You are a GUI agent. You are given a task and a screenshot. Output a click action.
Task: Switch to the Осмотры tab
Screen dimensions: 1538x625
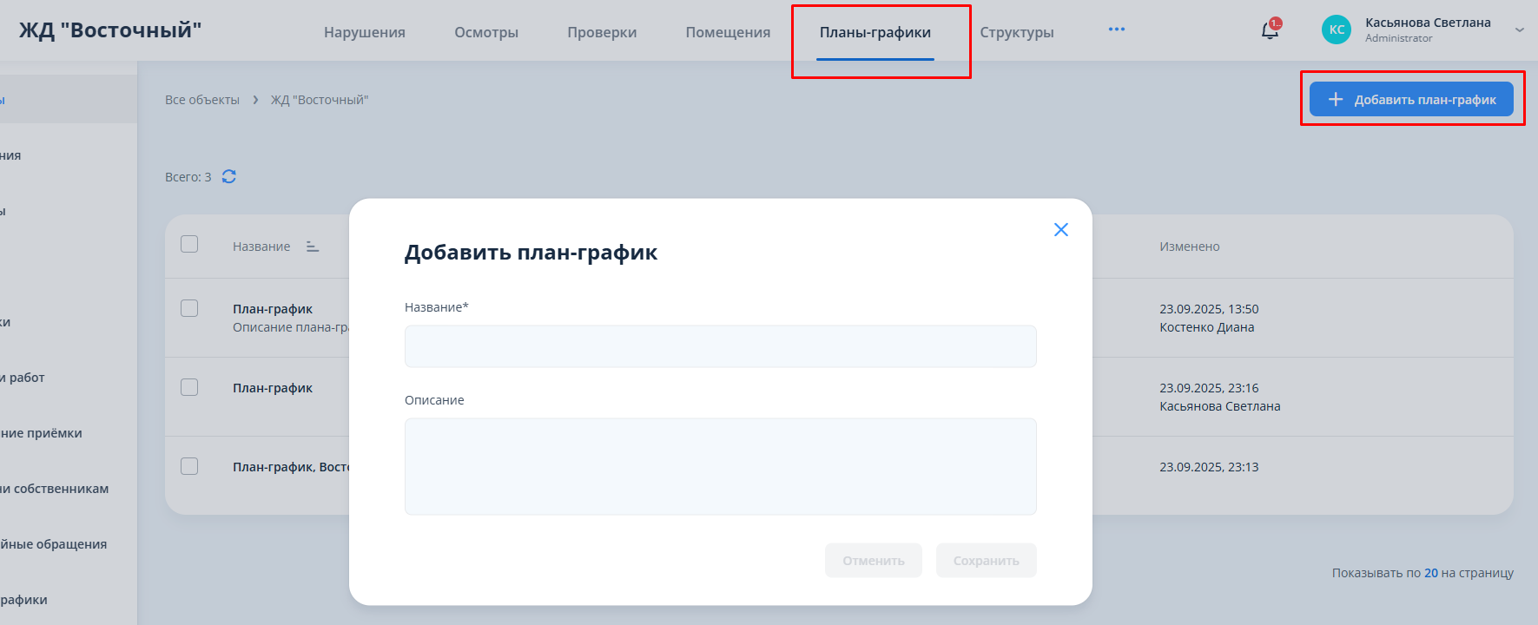point(486,32)
